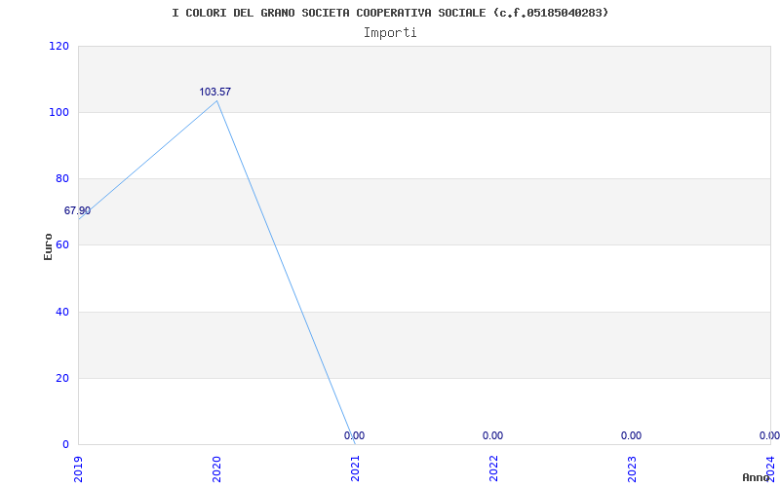Click the 2019 x-axis label
780x487 pixels.
click(x=78, y=469)
